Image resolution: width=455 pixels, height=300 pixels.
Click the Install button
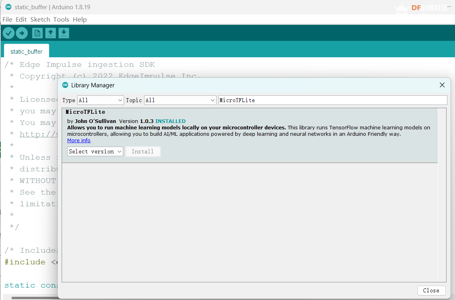pyautogui.click(x=143, y=151)
